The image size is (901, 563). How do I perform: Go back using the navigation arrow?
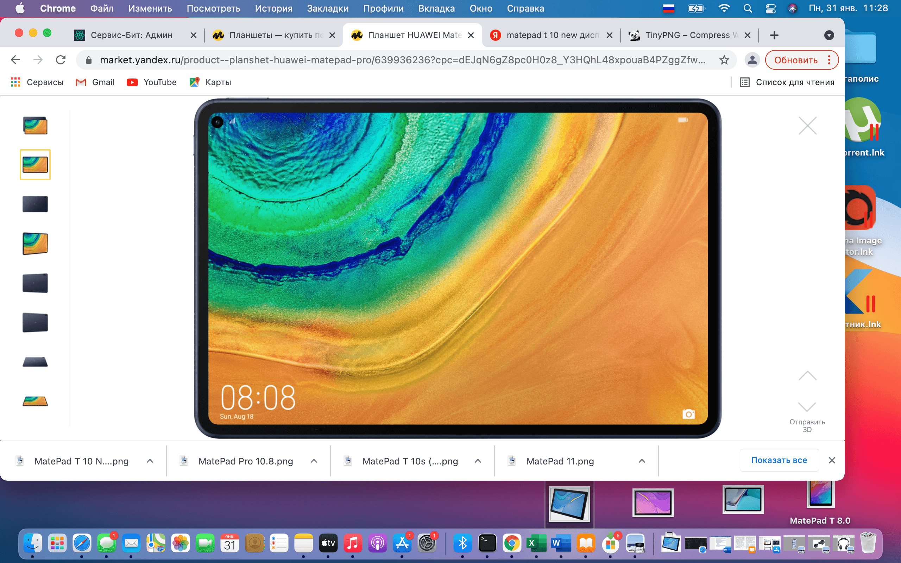point(15,59)
